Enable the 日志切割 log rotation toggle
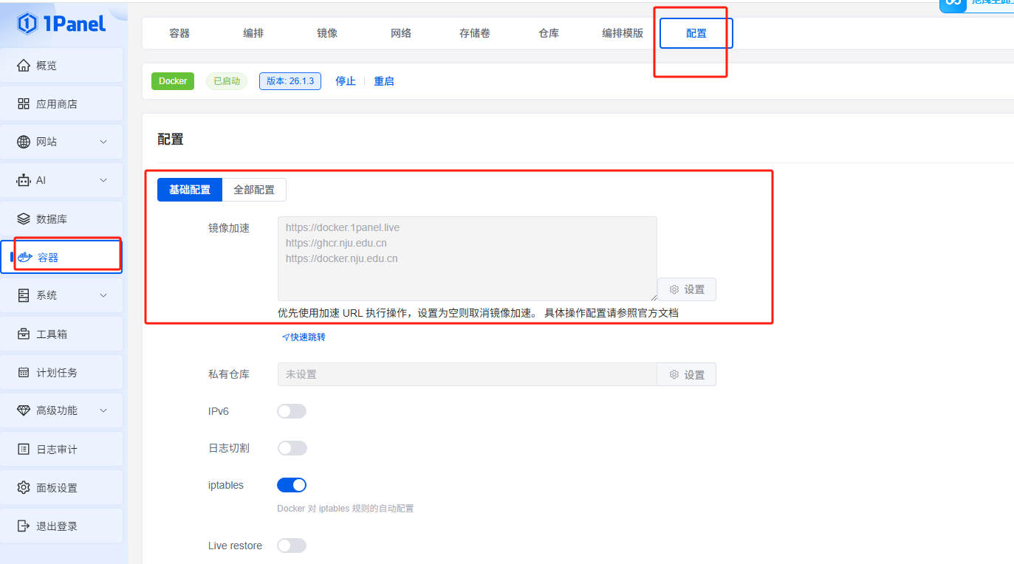The image size is (1014, 564). click(291, 448)
